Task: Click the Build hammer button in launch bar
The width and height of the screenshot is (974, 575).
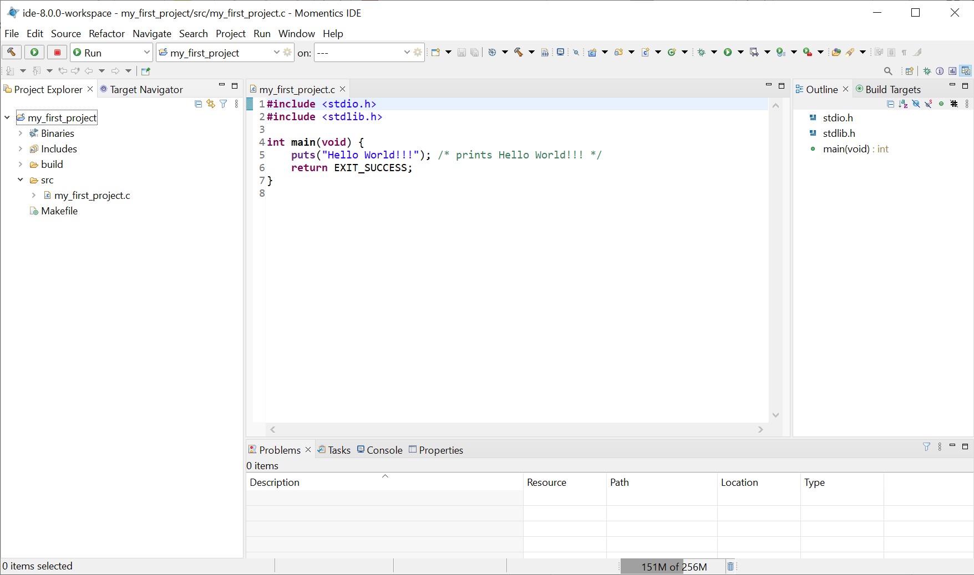Action: point(12,52)
